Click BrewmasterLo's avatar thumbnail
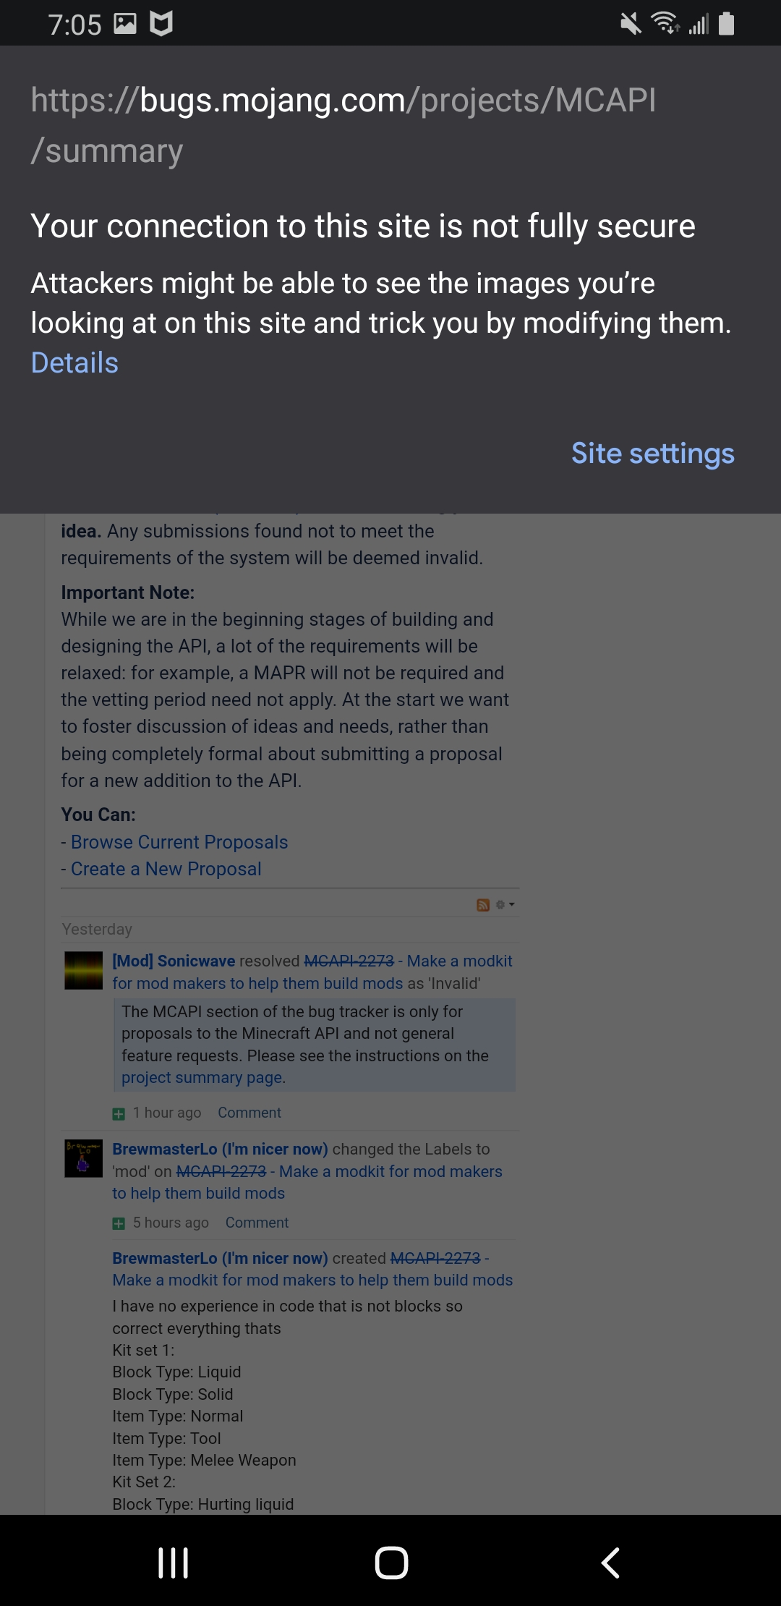 coord(84,1158)
